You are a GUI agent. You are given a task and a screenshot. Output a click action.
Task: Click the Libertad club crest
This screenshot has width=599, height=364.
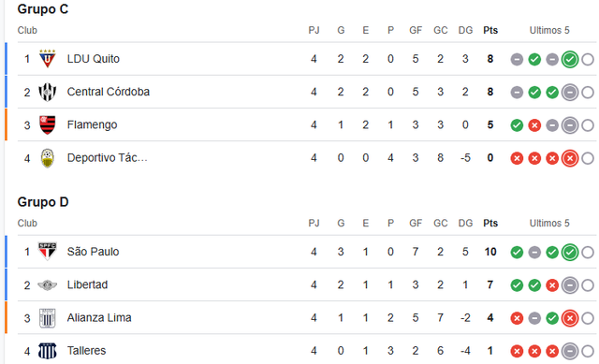(48, 285)
